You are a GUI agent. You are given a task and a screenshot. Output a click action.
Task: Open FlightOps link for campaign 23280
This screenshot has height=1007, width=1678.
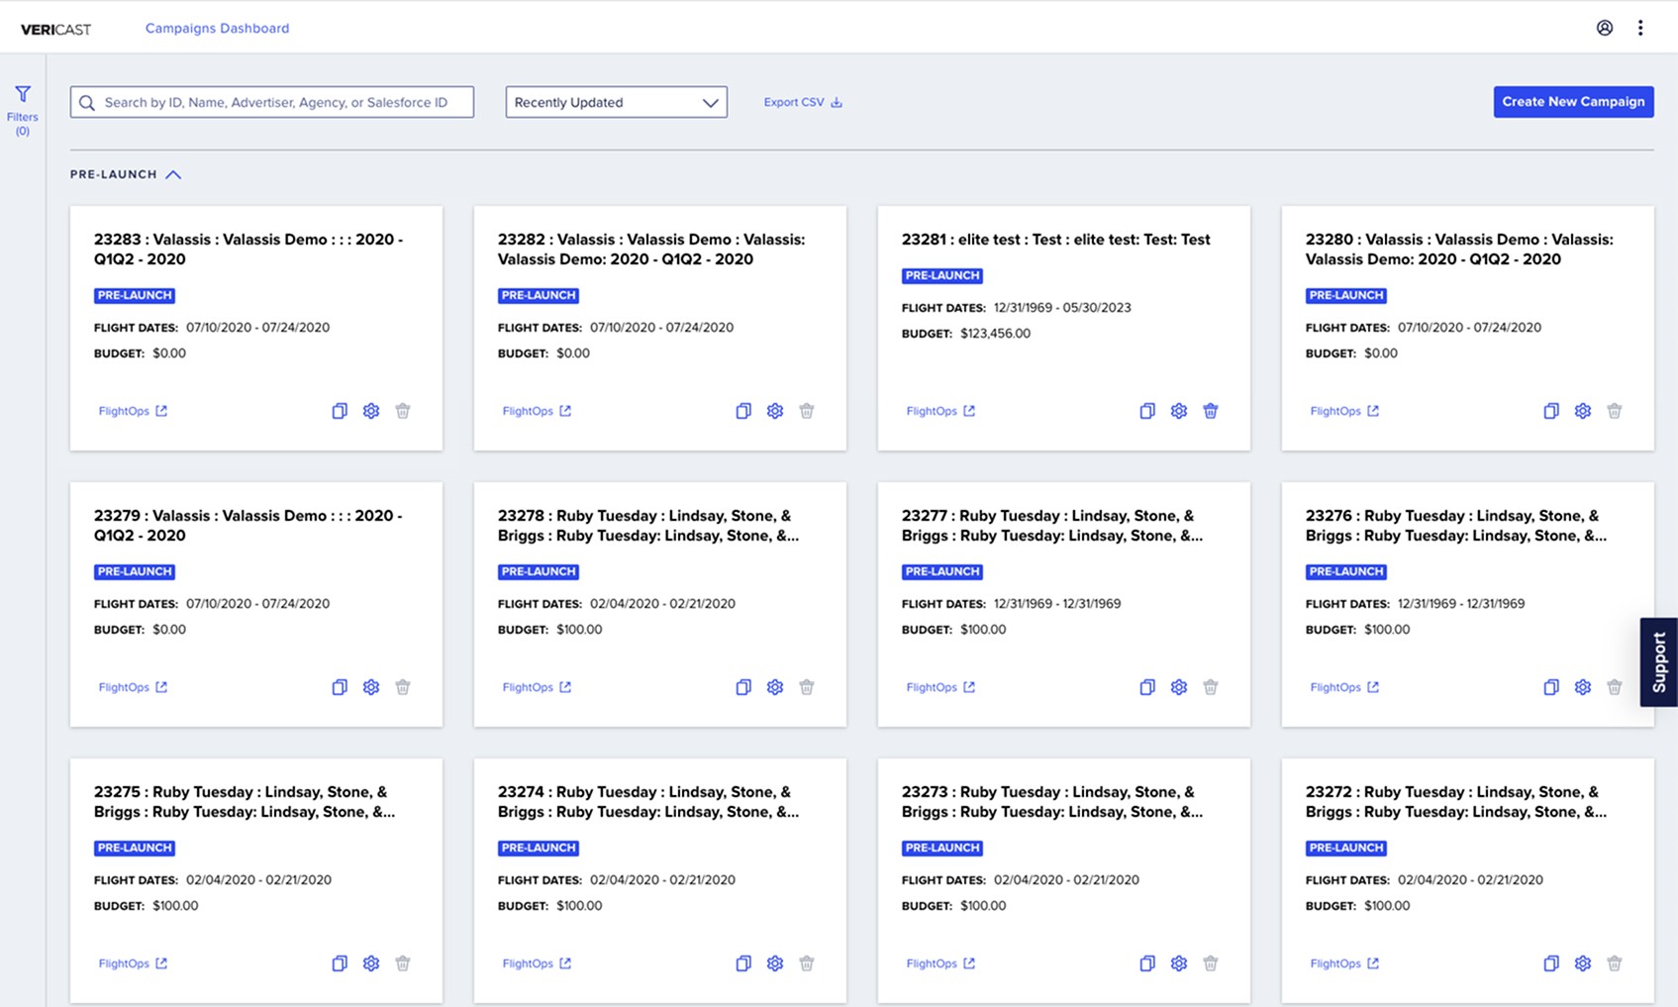[x=1344, y=411]
